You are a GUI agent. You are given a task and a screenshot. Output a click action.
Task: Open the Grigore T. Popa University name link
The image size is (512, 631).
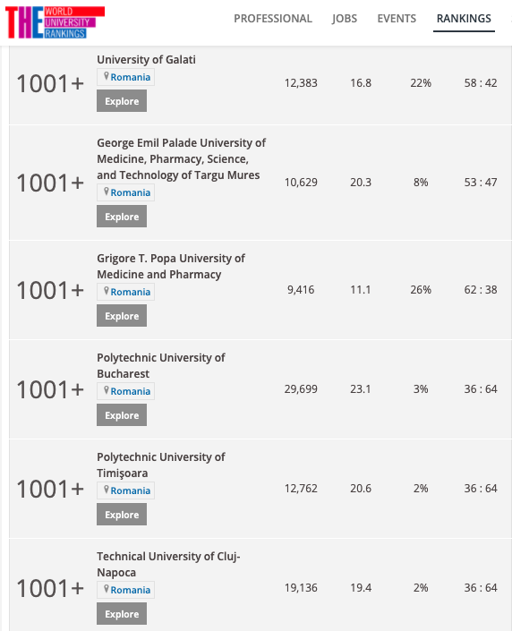(171, 267)
